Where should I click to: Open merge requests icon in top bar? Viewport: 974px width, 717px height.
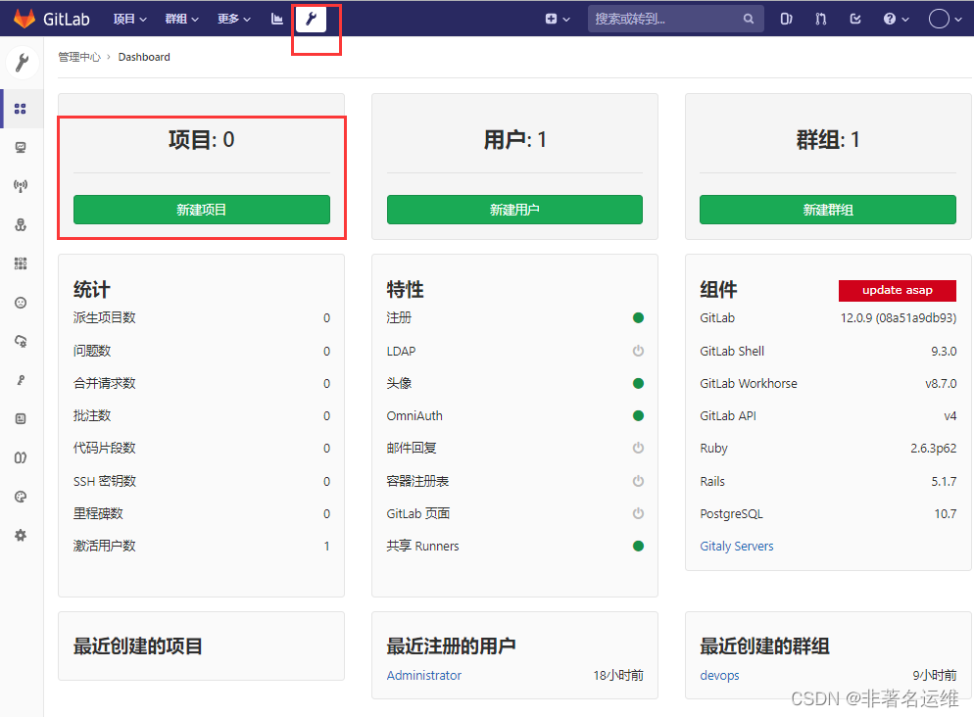(x=820, y=20)
